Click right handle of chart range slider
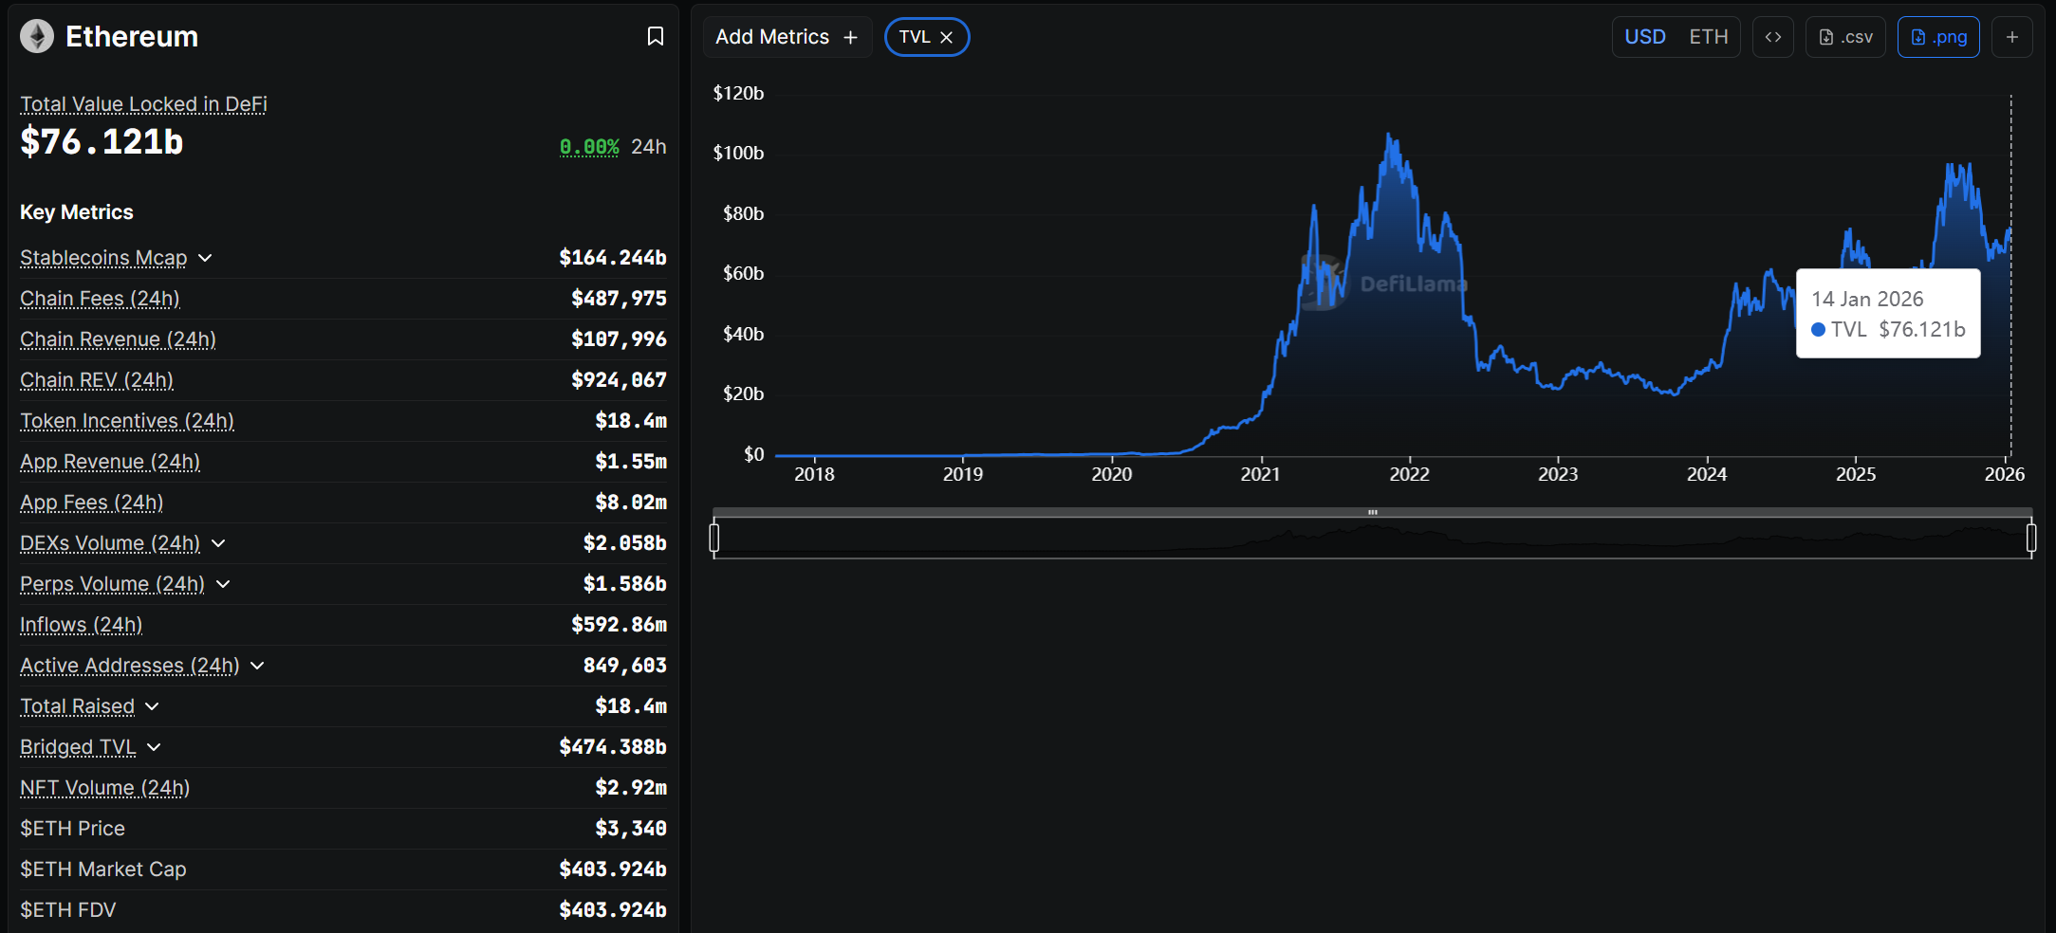 2030,538
